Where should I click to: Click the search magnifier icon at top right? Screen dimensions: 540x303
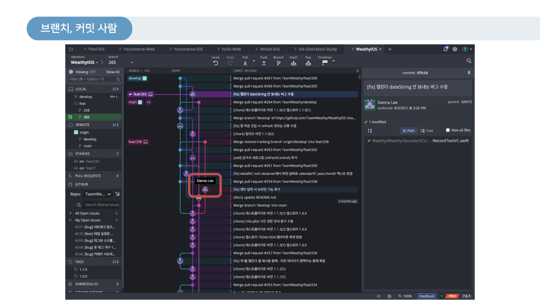[x=469, y=61]
